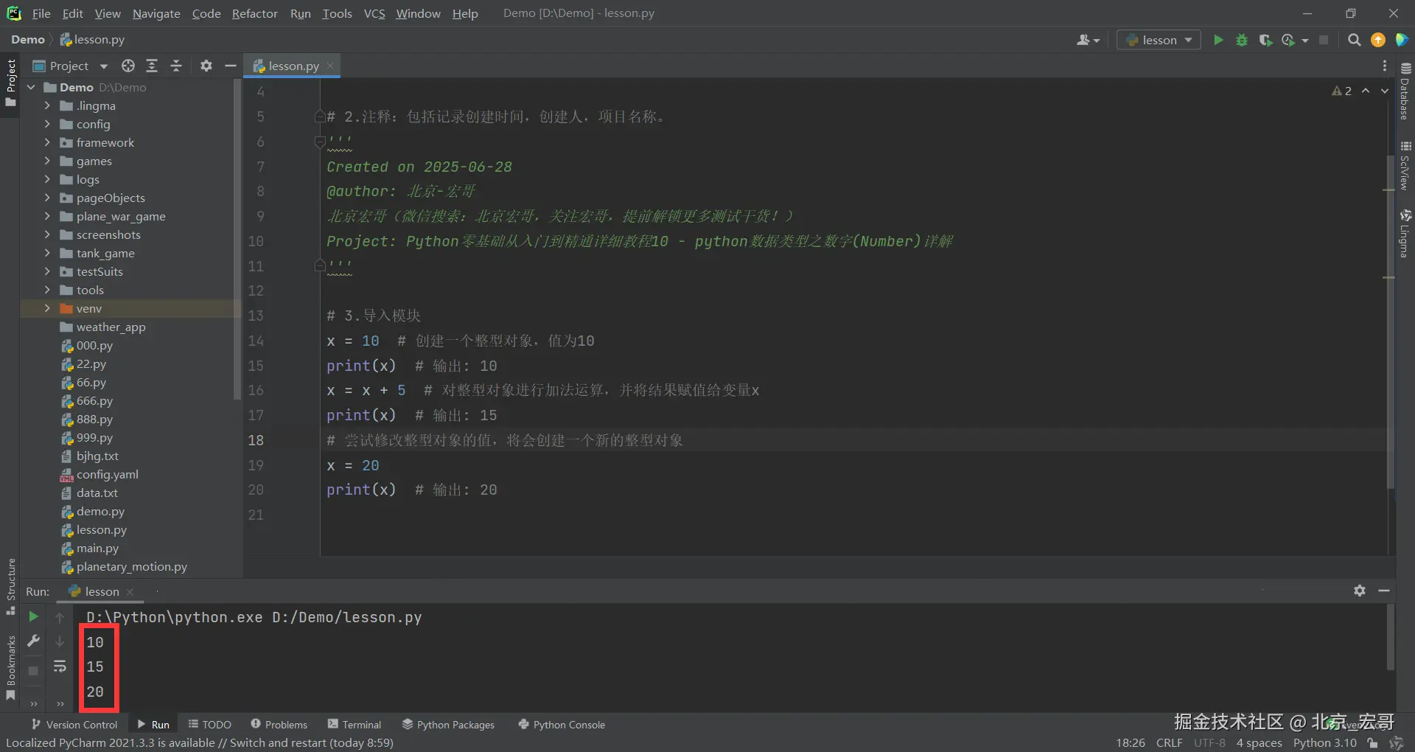Open the warnings indicator showing 2

1341,91
